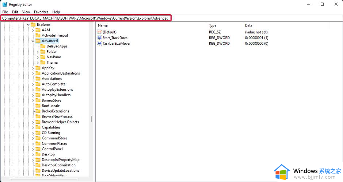
Task: Click the (Default) string value icon
Action: coord(100,32)
